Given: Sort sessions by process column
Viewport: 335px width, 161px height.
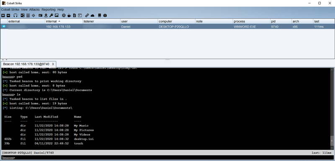Looking at the screenshot, I should 252,21.
